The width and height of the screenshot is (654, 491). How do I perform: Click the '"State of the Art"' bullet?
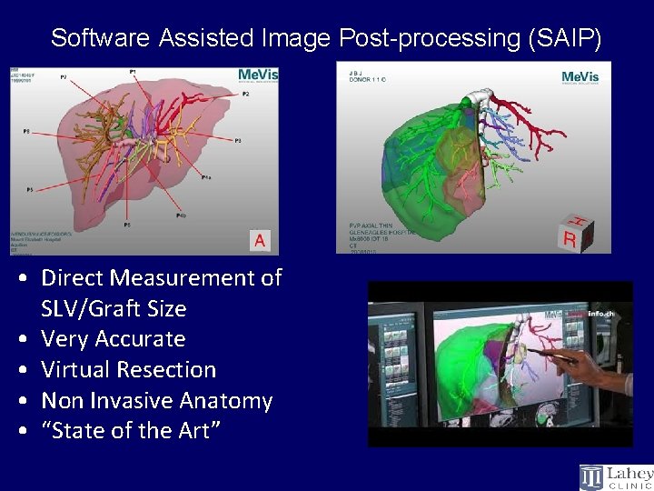point(131,430)
